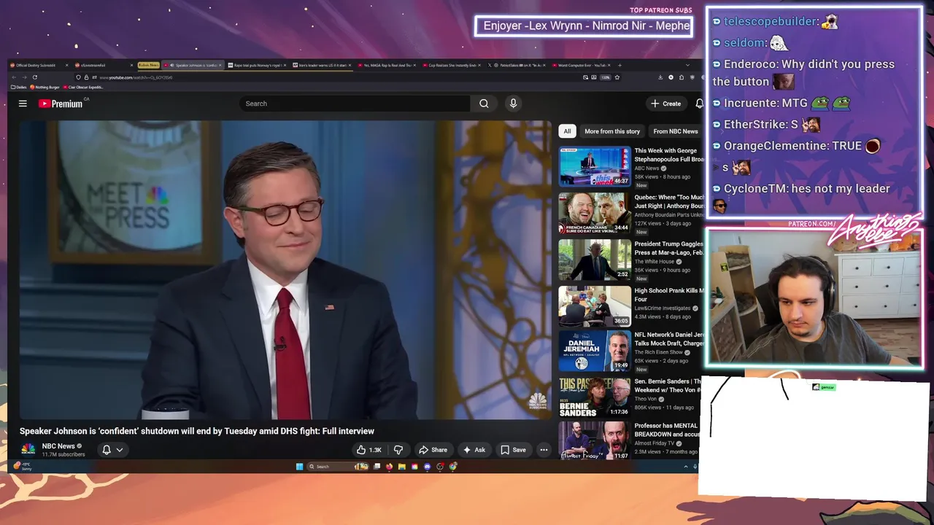Toggle the NBC News subscription notification bell

pos(107,450)
